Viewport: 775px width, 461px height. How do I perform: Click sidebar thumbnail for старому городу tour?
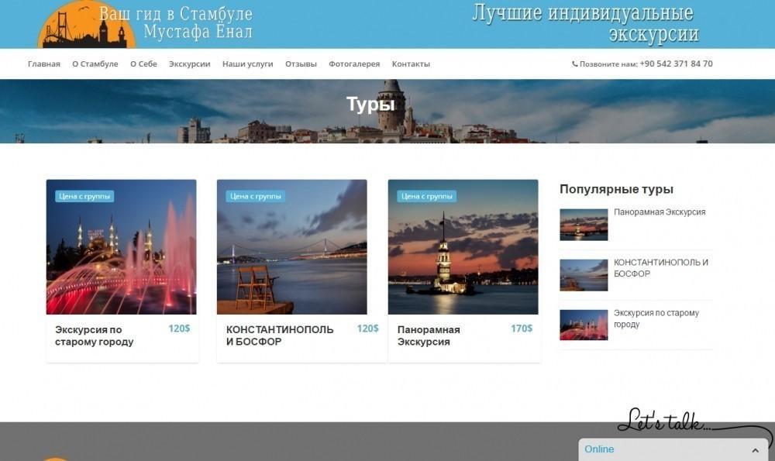(584, 325)
